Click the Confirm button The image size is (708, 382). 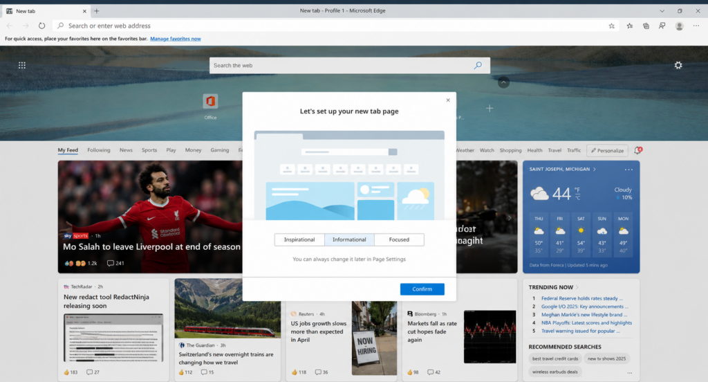click(x=422, y=289)
